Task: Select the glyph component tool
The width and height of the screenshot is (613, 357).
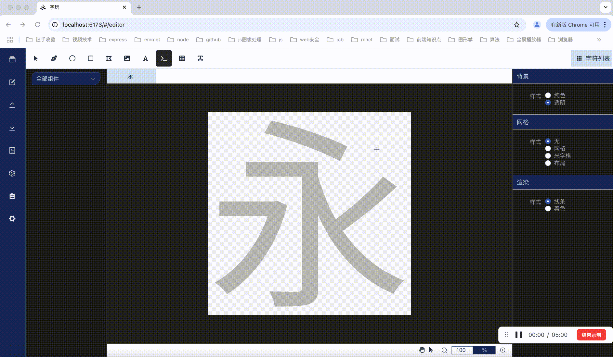Action: 200,58
